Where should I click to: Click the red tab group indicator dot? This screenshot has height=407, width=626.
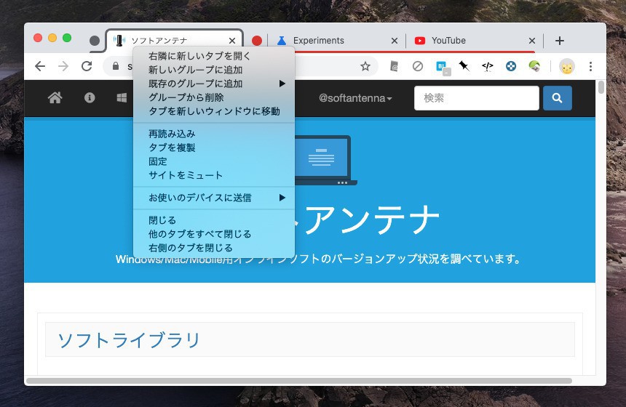click(257, 41)
